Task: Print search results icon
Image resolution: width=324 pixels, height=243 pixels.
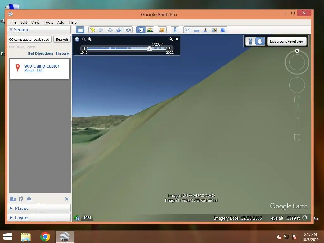Action: 29,199
